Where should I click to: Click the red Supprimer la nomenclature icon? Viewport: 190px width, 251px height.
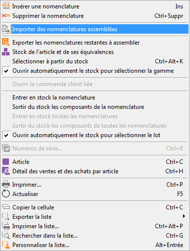[x=6, y=16]
